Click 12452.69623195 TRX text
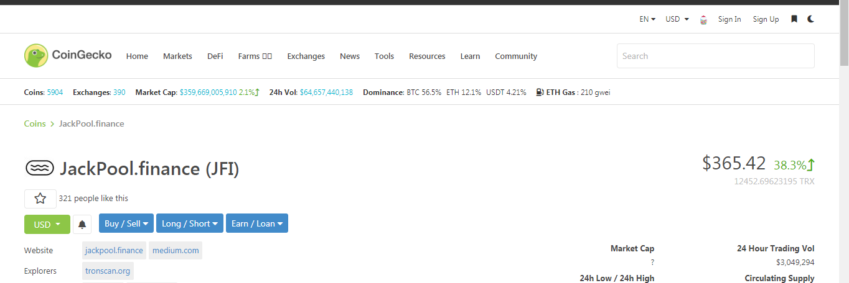Screen dimensions: 849x283 tap(774, 181)
